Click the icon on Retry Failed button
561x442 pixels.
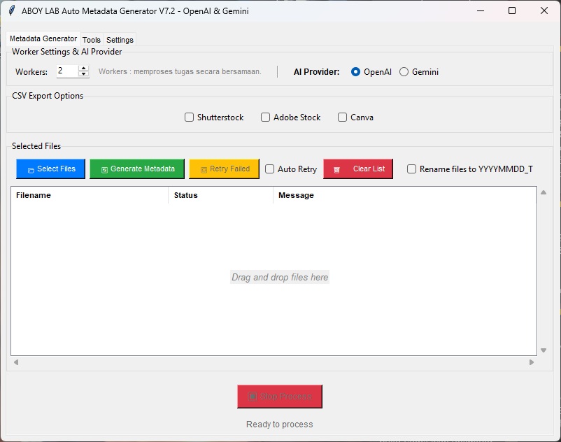tap(204, 170)
